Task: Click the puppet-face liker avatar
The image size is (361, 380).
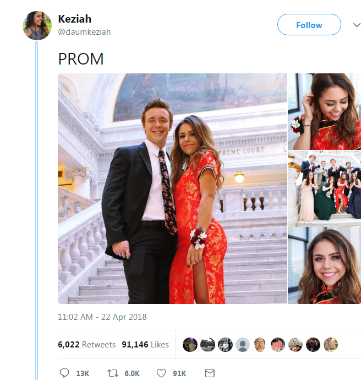Action: (x=260, y=345)
